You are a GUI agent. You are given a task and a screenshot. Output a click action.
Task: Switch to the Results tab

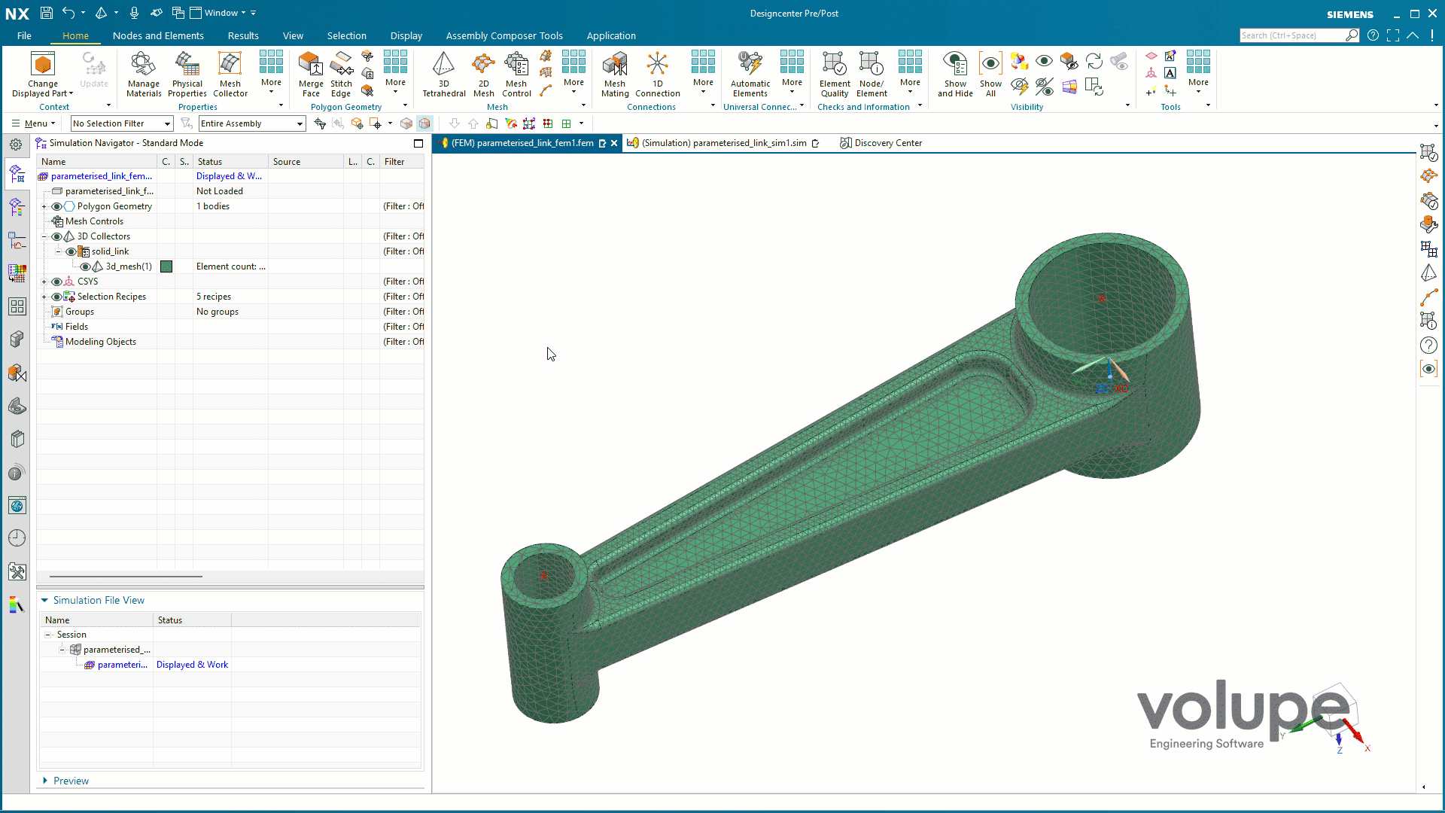pos(243,35)
